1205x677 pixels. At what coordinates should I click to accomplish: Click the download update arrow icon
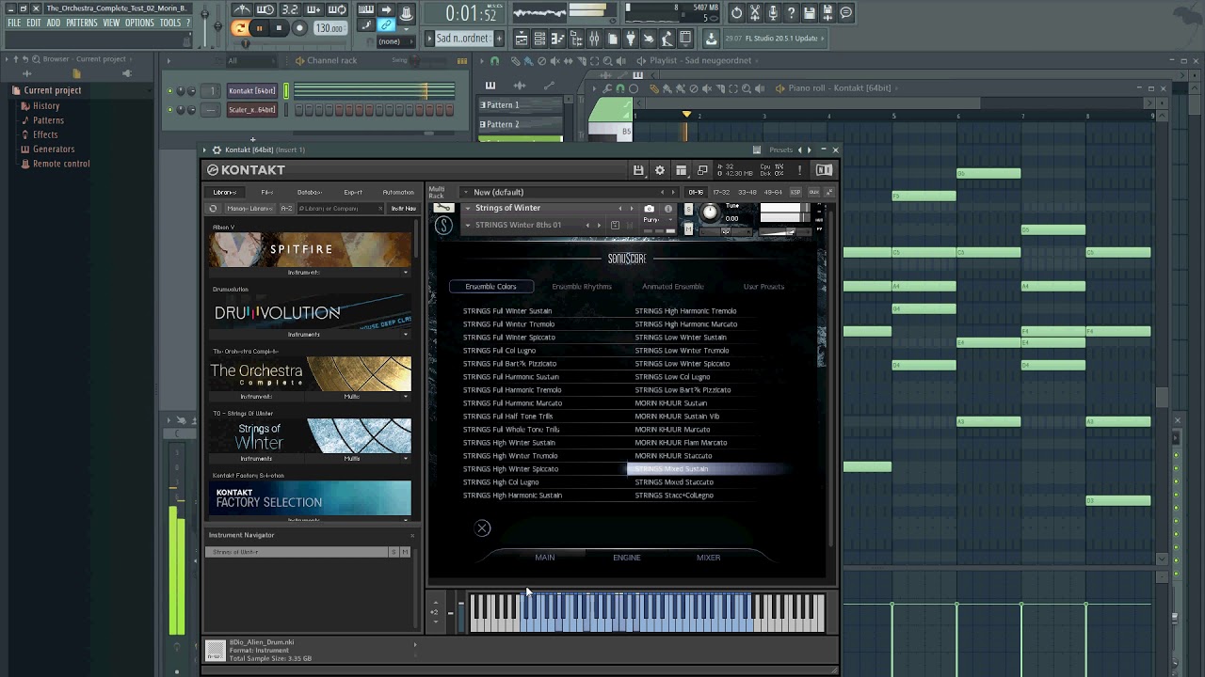(x=712, y=39)
